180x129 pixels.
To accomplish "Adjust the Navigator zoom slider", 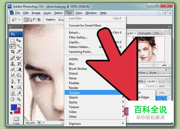I will 153,65.
